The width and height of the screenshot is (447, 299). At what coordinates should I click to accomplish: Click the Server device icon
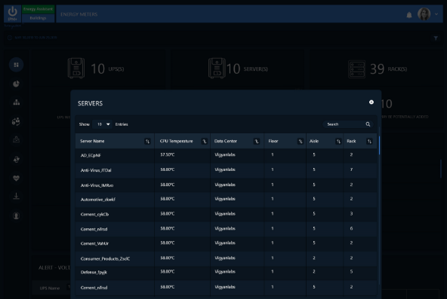coord(217,69)
